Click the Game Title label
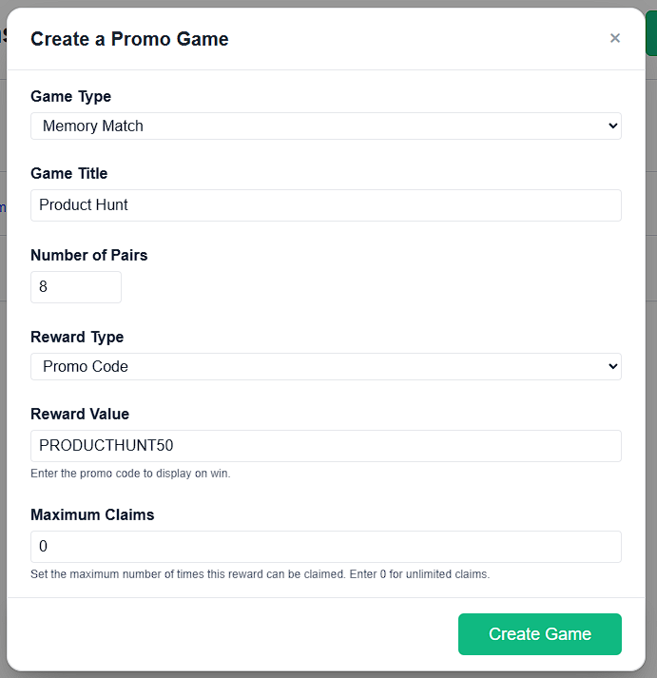The width and height of the screenshot is (657, 678). (x=69, y=173)
